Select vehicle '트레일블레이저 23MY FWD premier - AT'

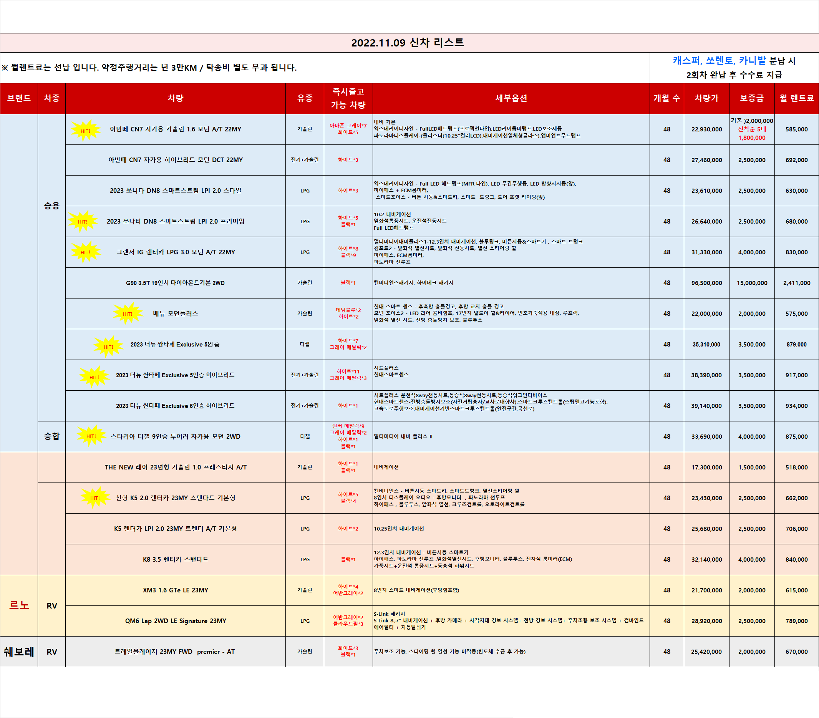point(175,652)
